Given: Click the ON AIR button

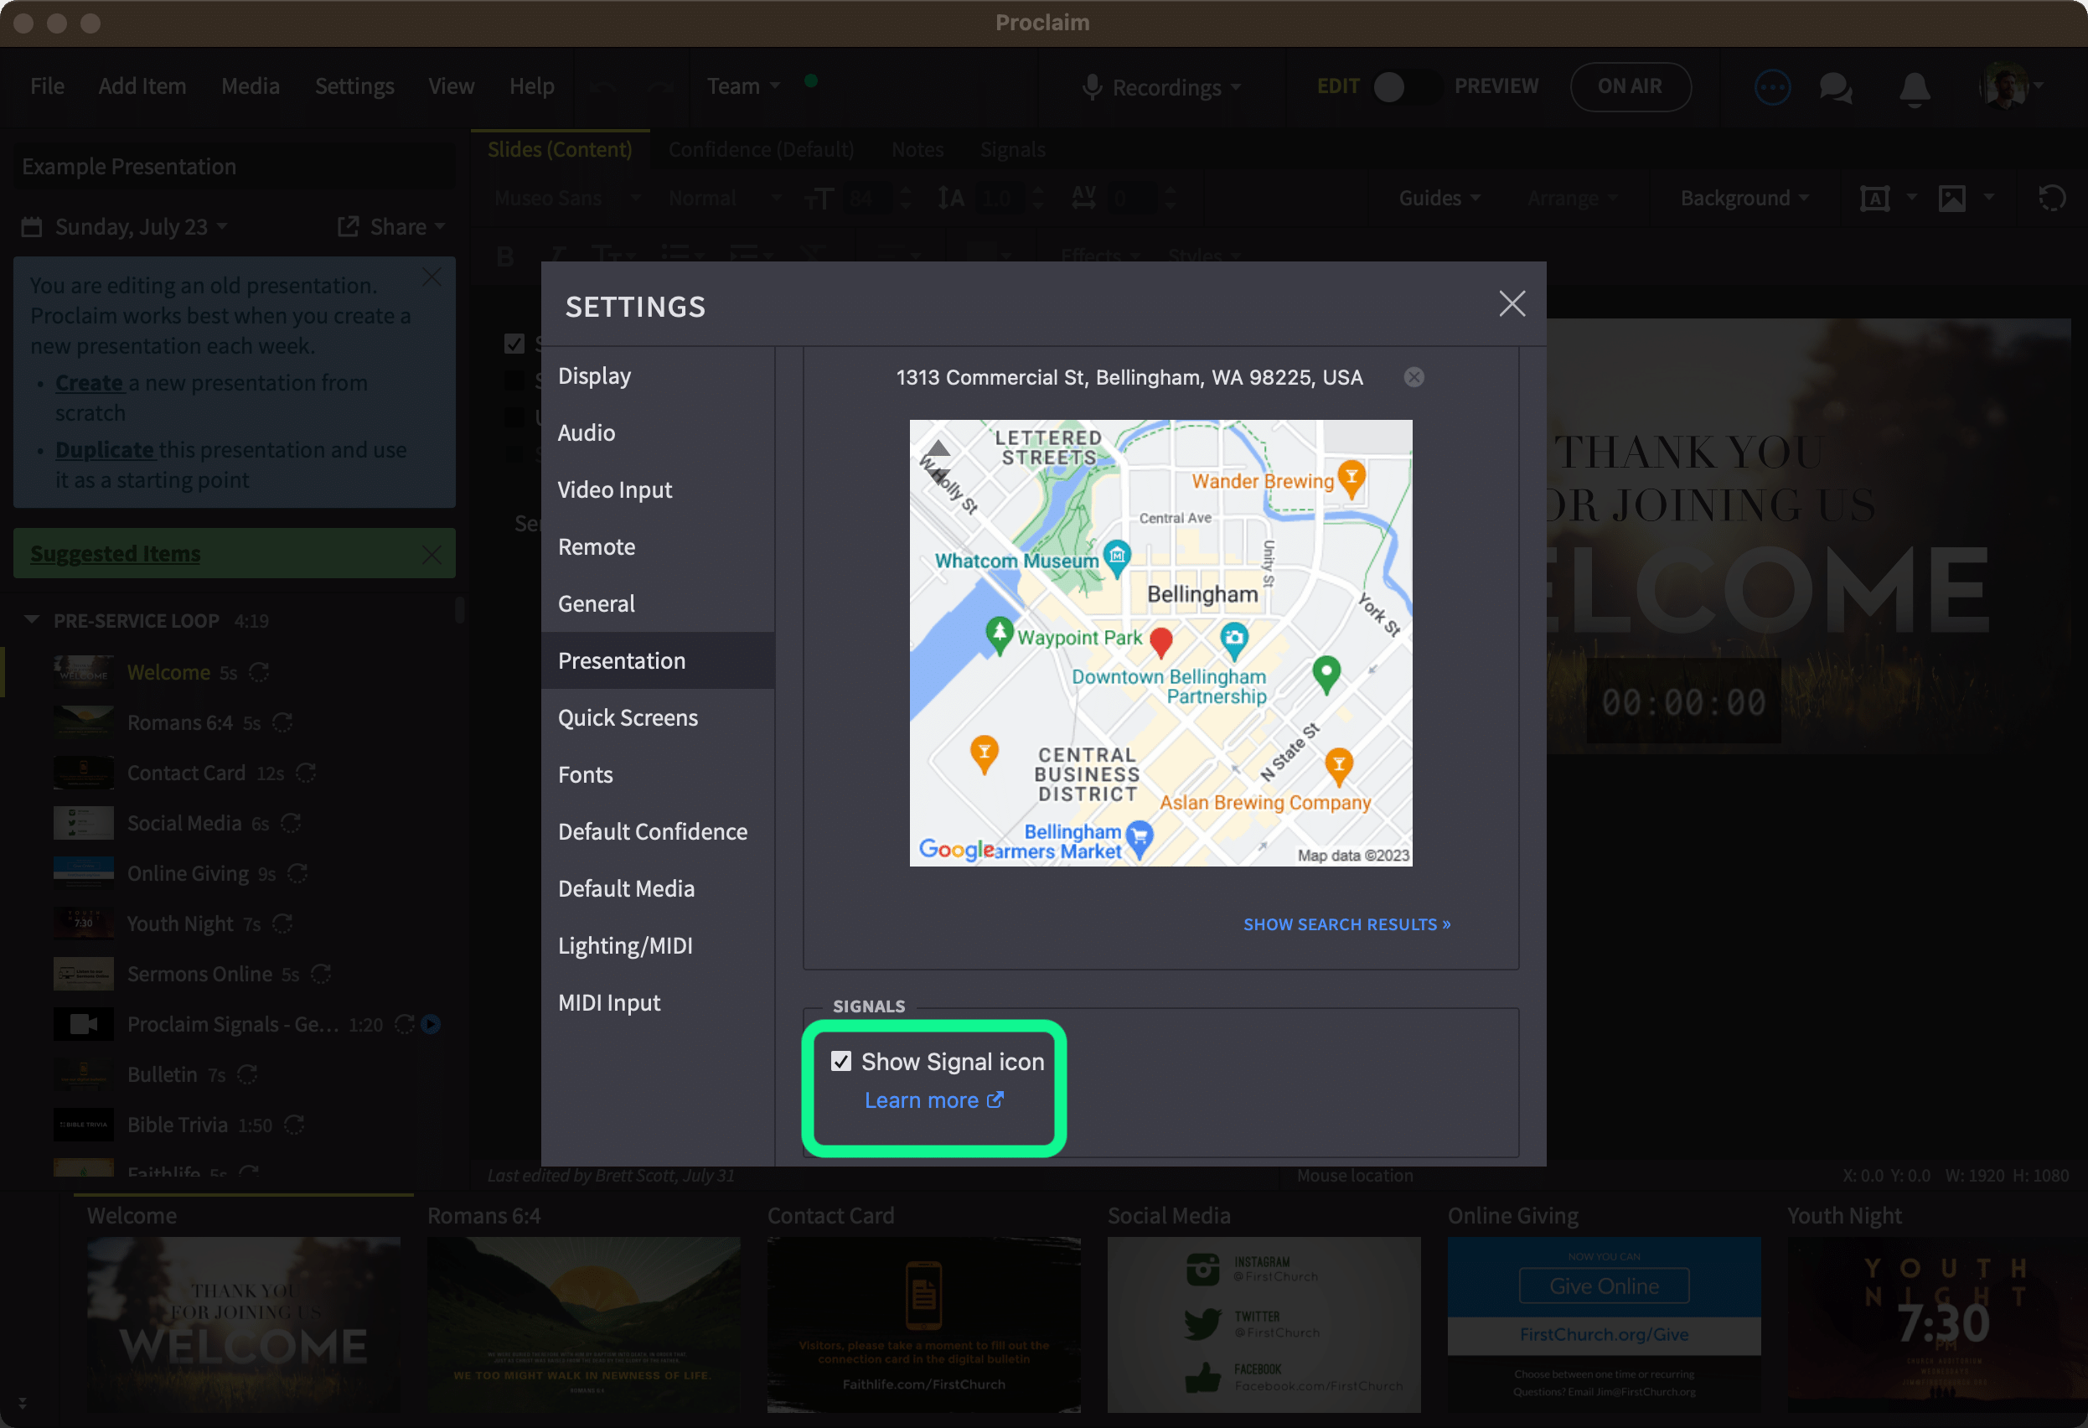Looking at the screenshot, I should tap(1630, 86).
